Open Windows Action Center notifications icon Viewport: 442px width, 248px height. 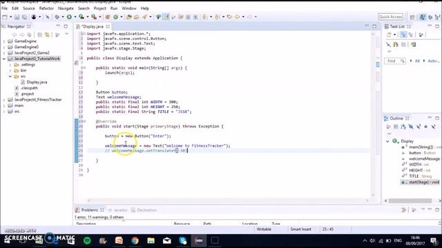[433, 240]
